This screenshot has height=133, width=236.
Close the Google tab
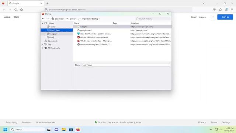tap(41, 3)
